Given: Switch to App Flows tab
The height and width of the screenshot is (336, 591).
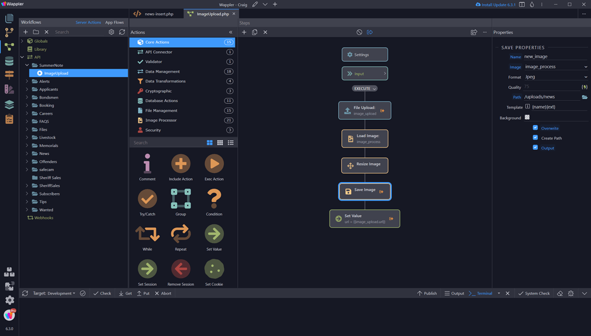Looking at the screenshot, I should click(115, 22).
